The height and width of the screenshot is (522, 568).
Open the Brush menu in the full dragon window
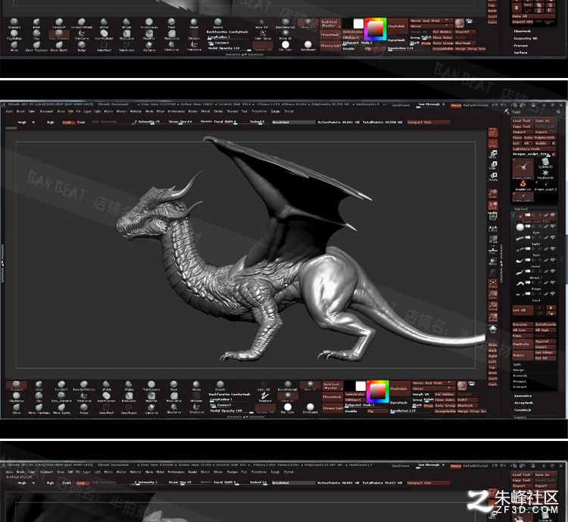(x=20, y=111)
